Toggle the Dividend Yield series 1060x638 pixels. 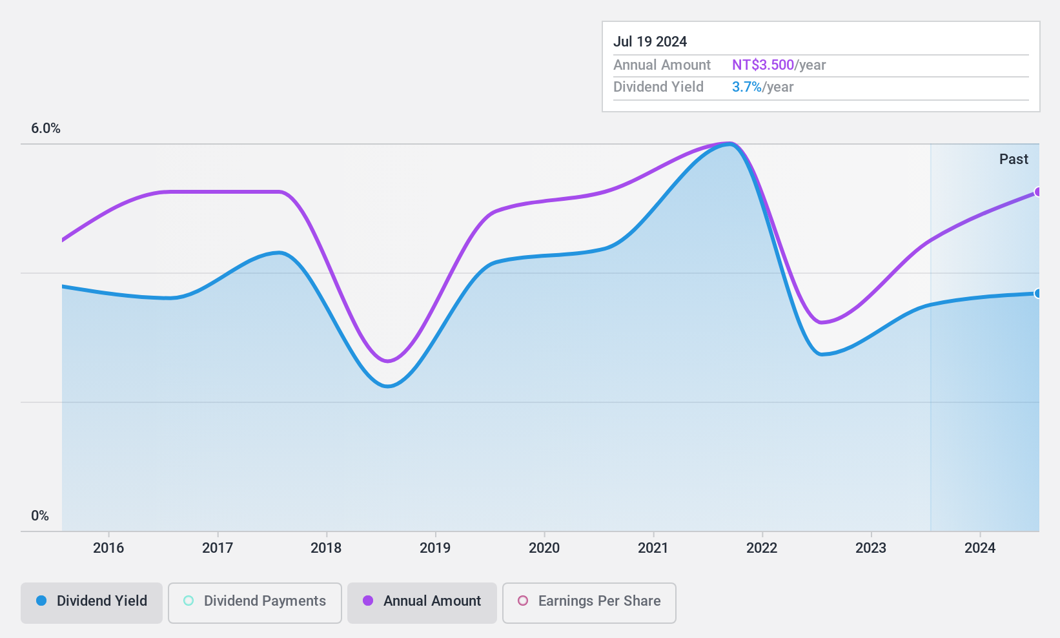tap(91, 603)
